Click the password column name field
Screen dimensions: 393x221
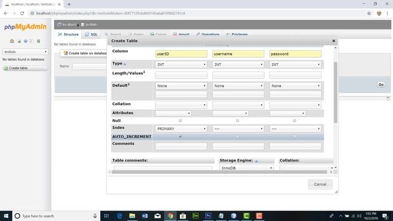(295, 54)
